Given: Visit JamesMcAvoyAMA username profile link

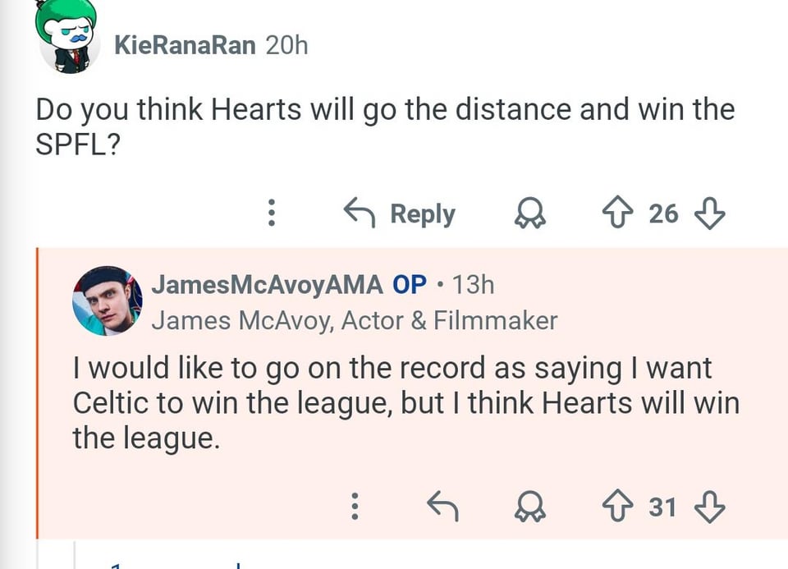Looking at the screenshot, I should pos(267,284).
